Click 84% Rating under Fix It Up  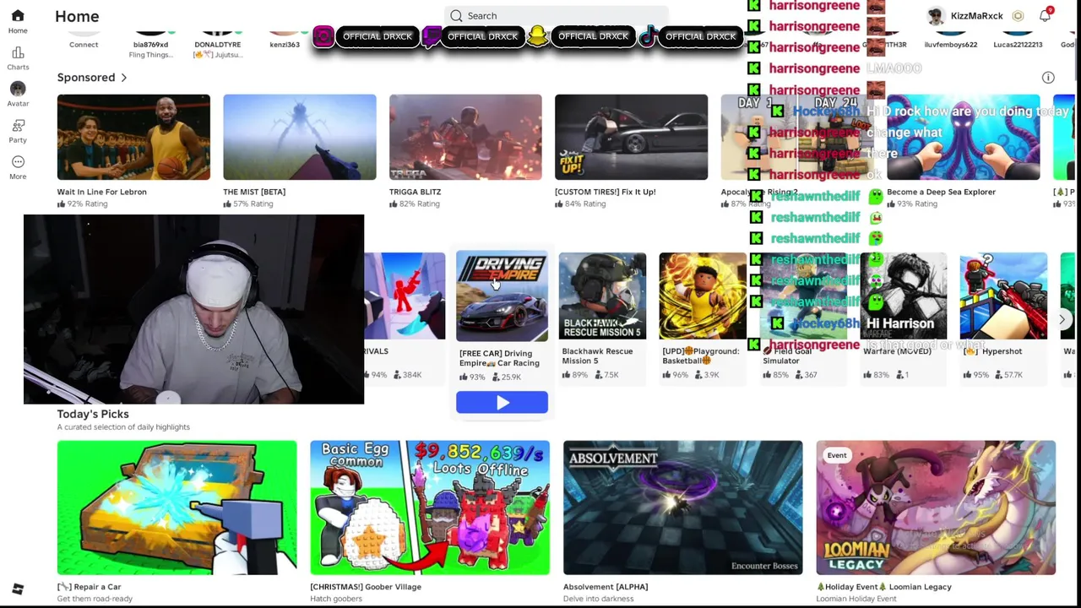click(x=580, y=204)
